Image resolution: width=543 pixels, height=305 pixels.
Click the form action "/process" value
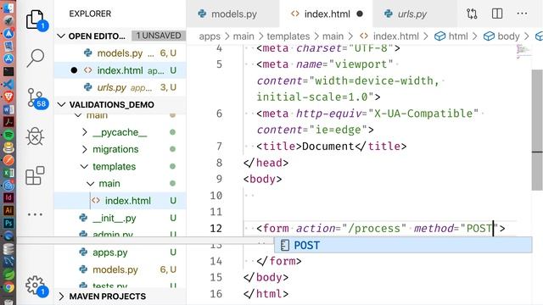click(374, 228)
